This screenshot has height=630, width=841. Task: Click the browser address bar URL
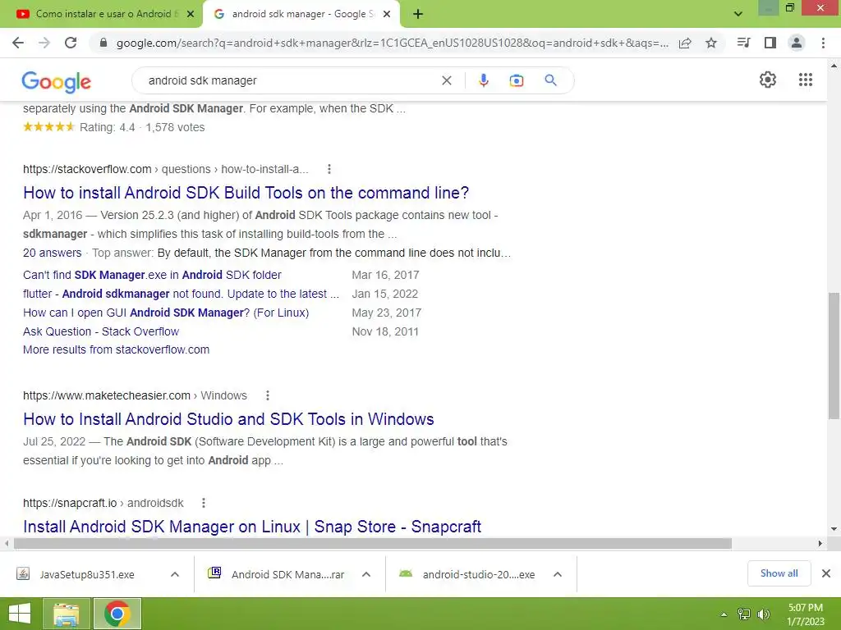click(x=393, y=43)
